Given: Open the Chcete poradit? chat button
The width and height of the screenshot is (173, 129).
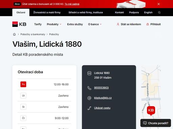Looking at the screenshot, I should (156, 123).
